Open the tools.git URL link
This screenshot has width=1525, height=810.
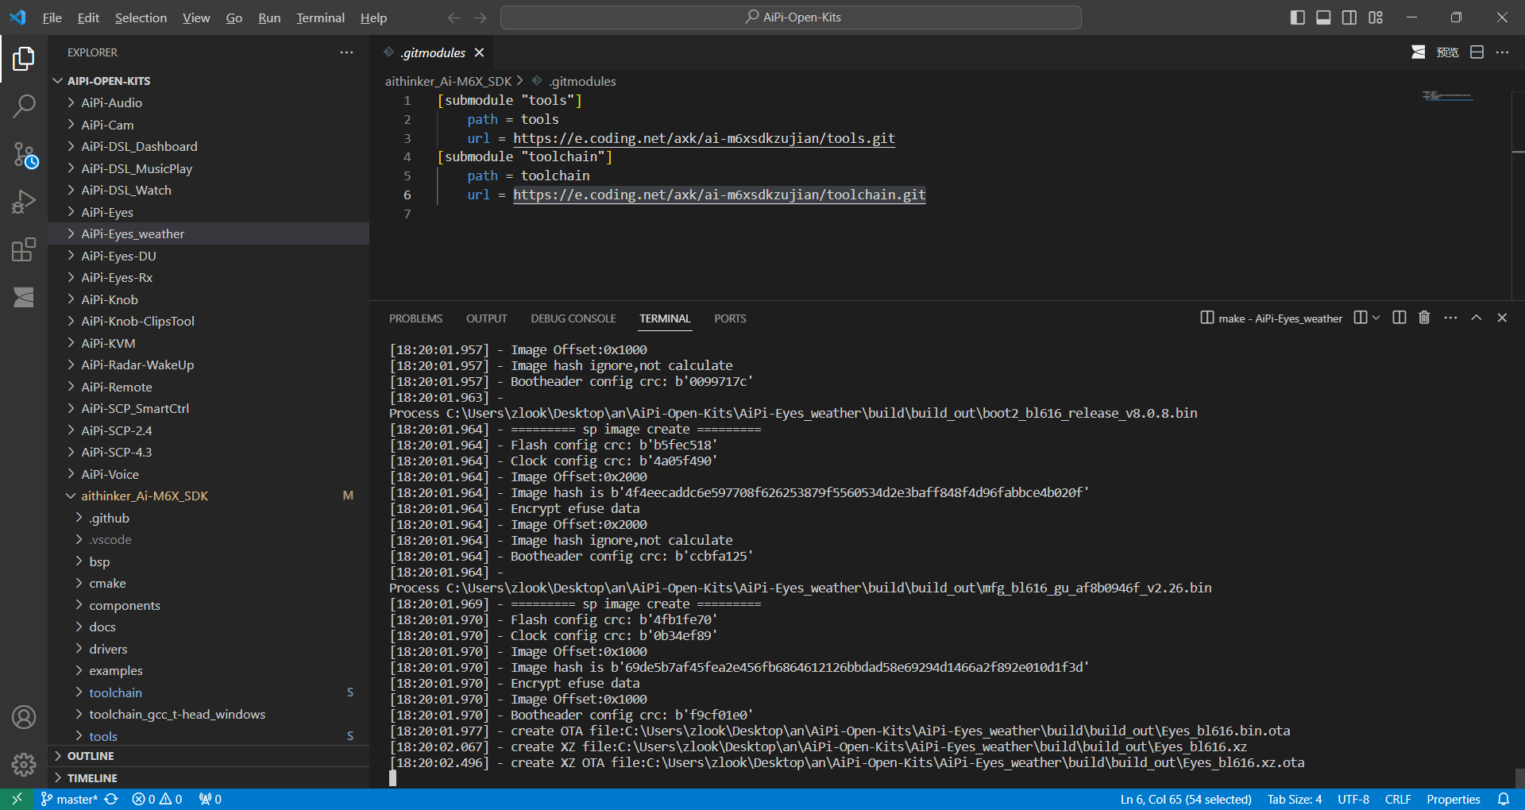click(x=704, y=138)
